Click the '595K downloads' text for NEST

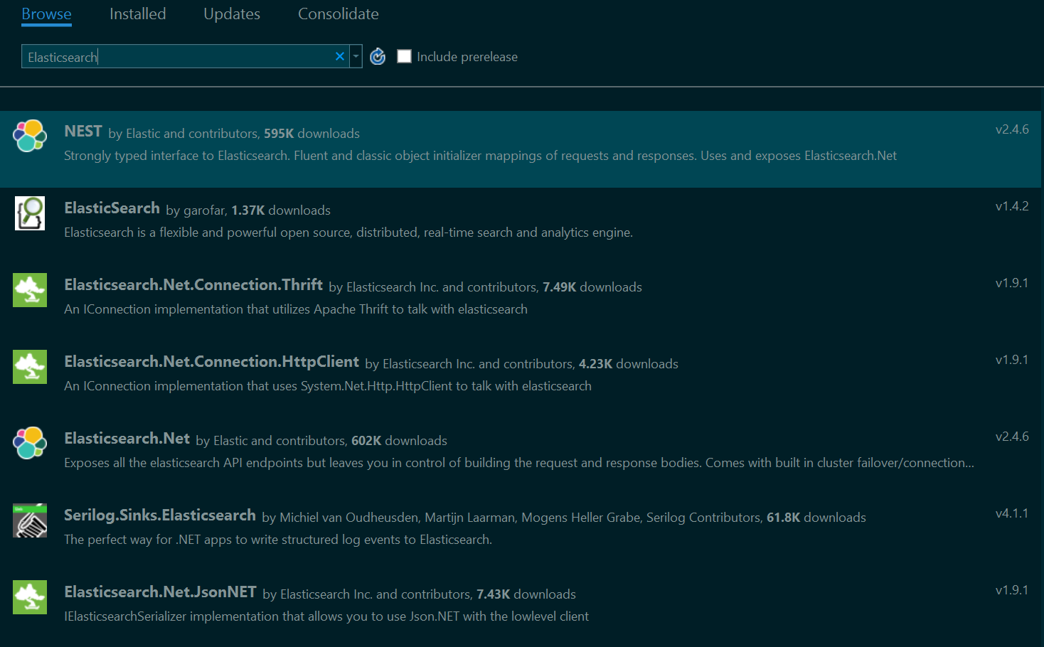click(x=311, y=134)
